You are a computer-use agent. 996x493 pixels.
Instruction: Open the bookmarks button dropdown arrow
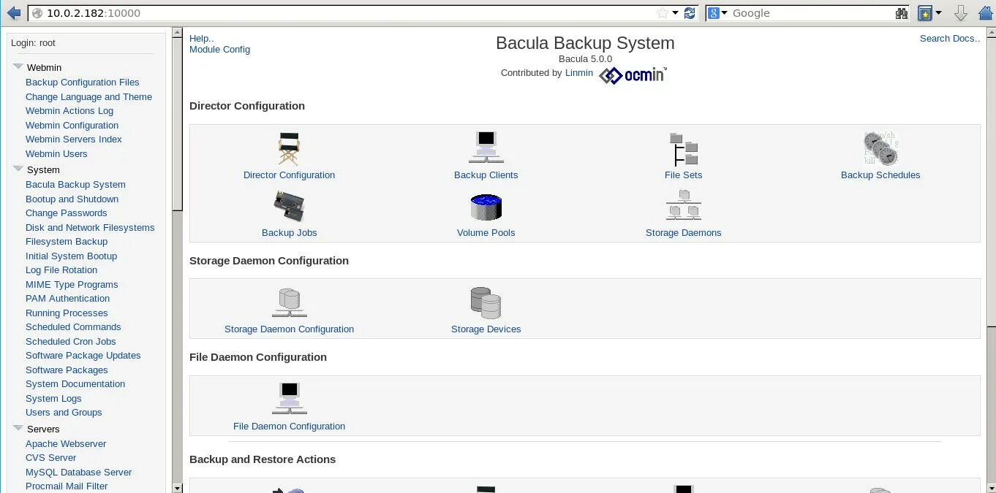coord(938,13)
